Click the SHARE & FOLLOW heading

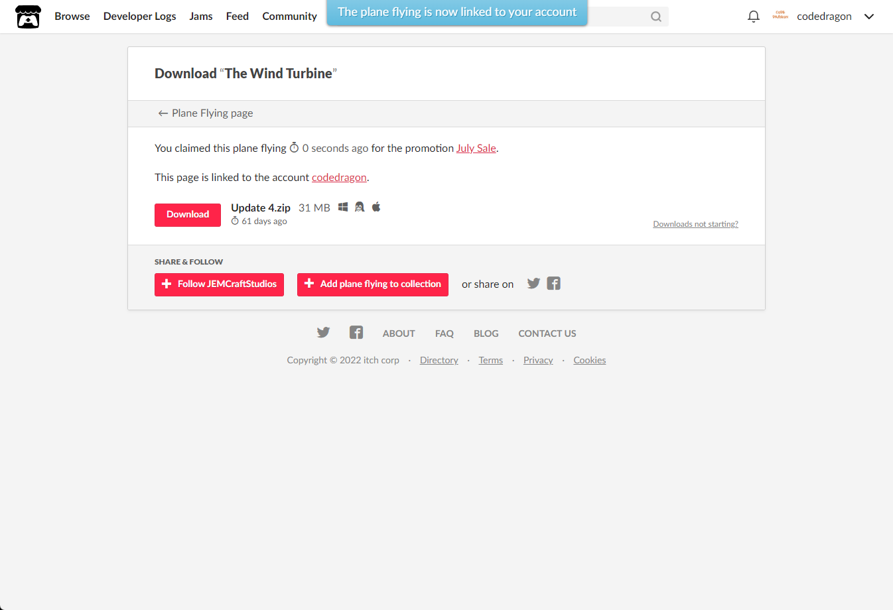tap(189, 262)
